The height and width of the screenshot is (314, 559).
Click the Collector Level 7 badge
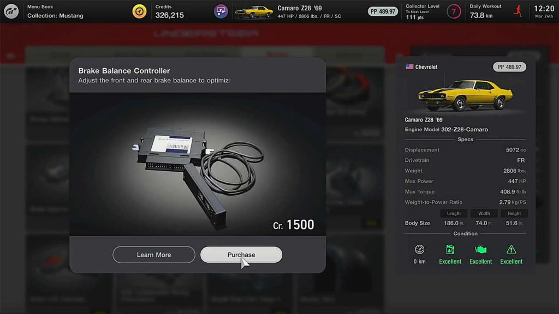click(x=454, y=11)
